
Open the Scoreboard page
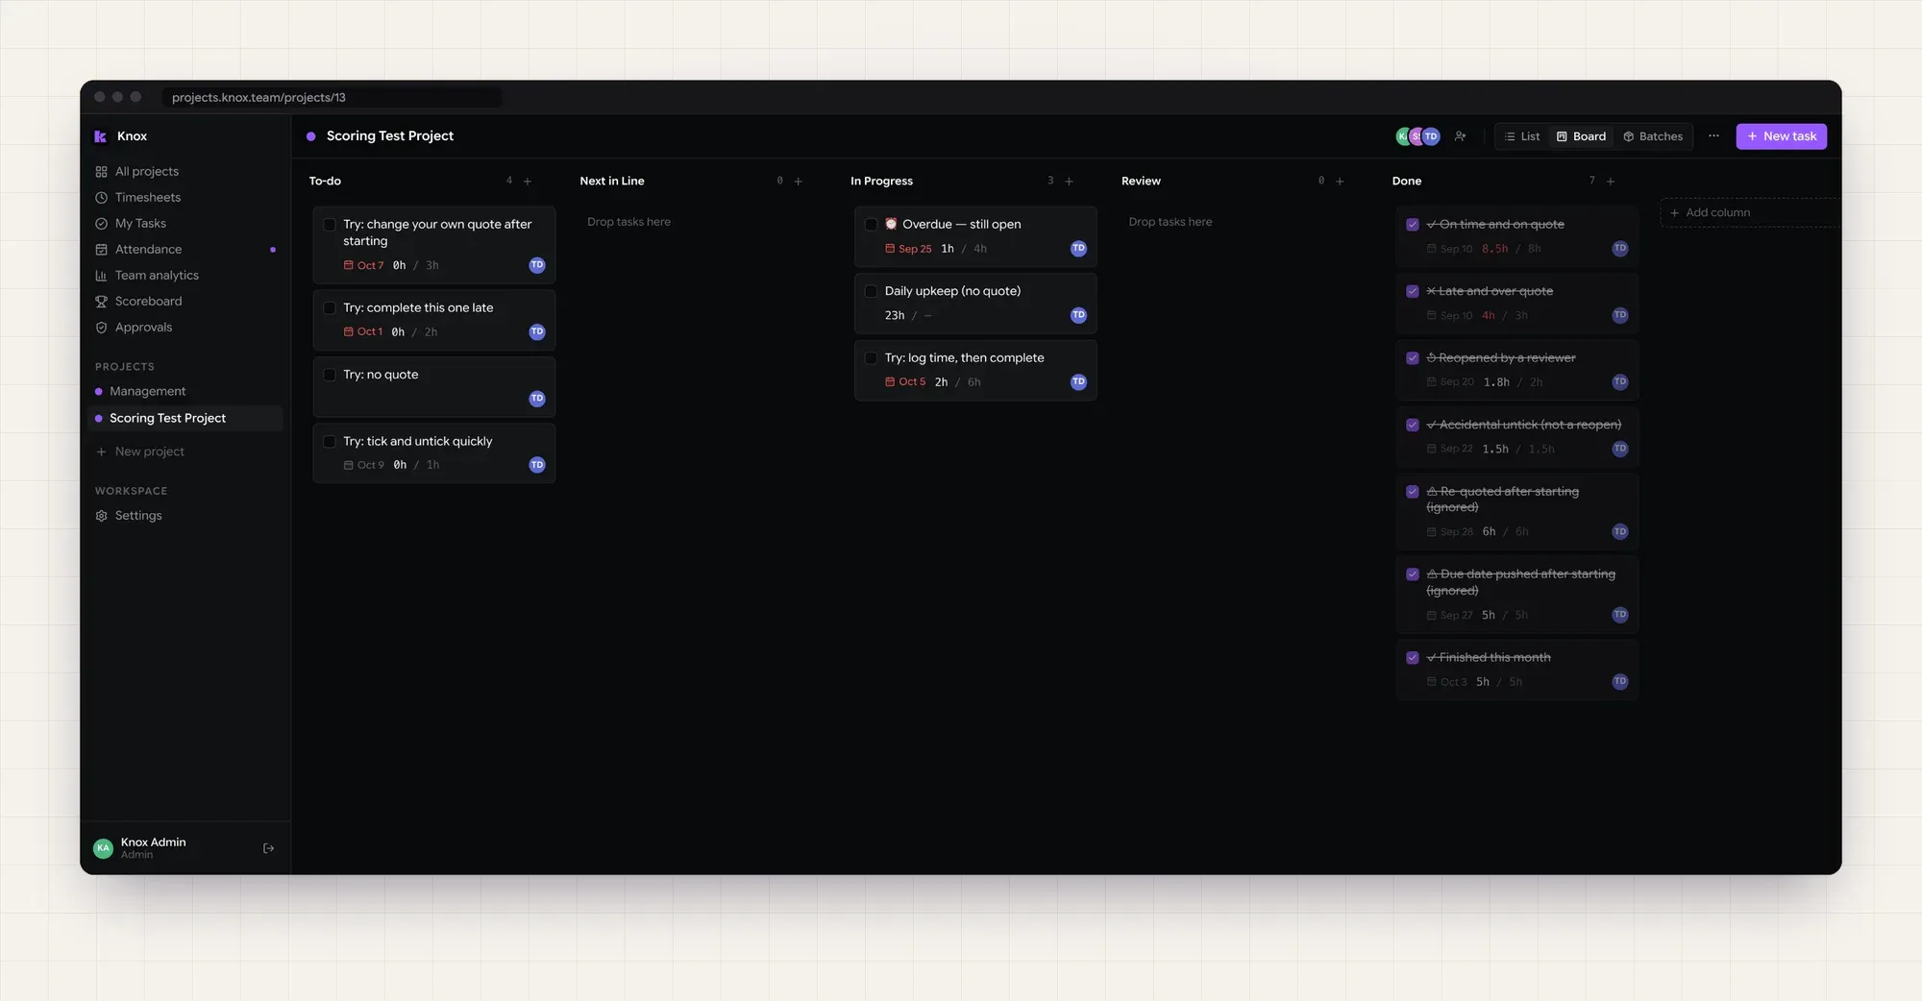pos(185,302)
